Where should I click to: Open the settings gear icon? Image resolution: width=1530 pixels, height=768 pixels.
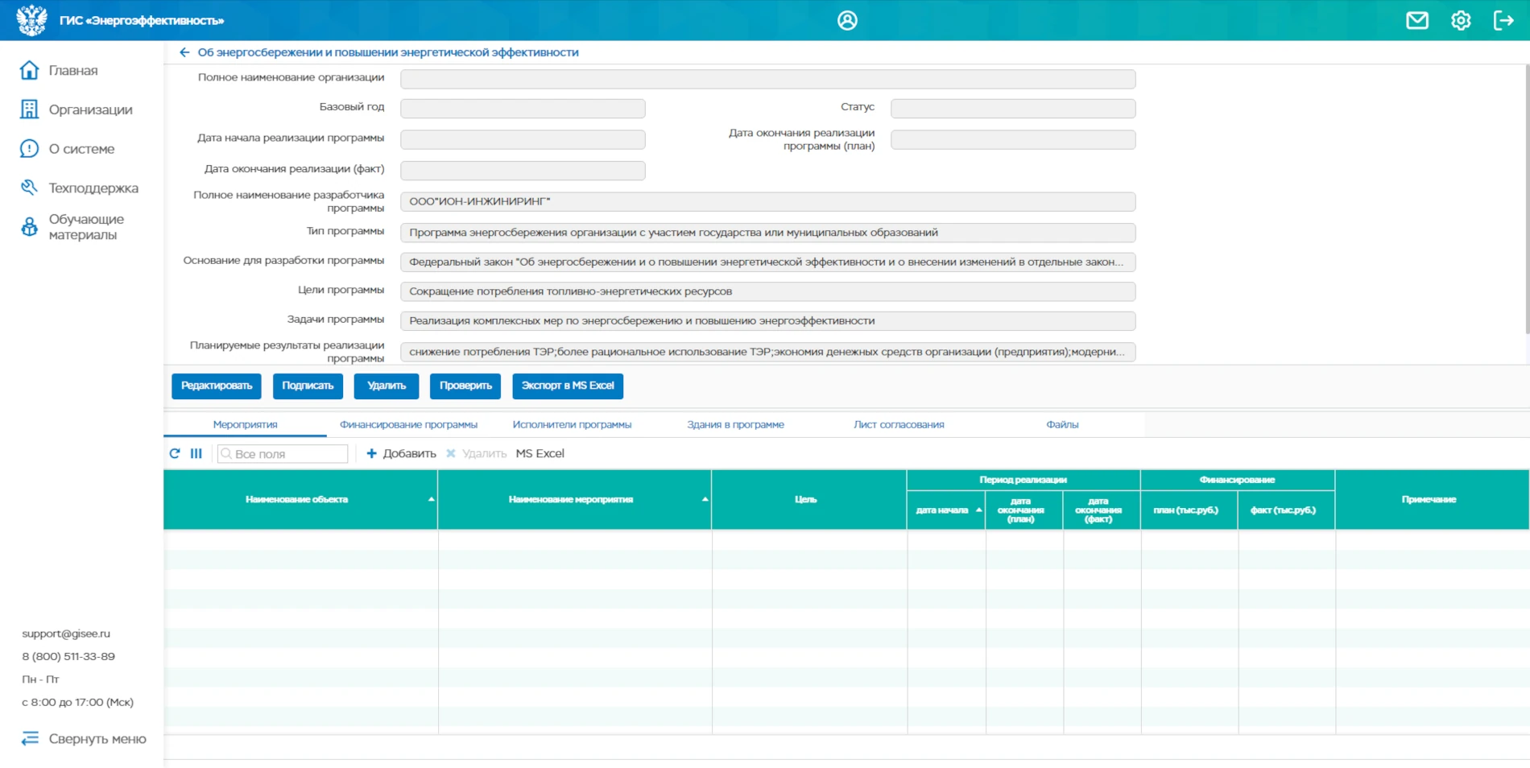(1461, 20)
